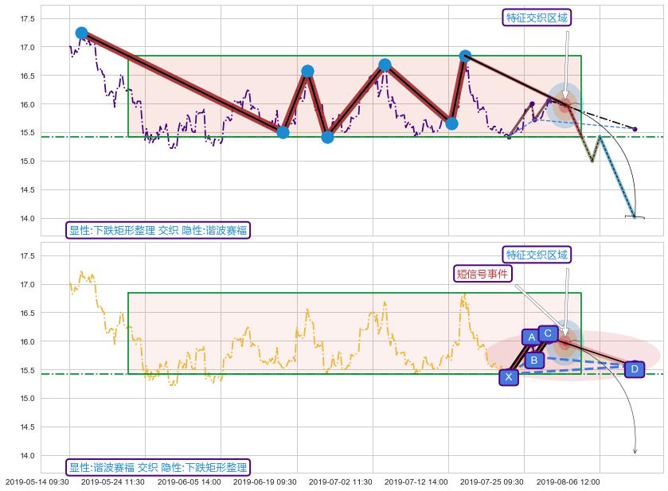Click the 14.0 y-axis label on lower chart
668x491 pixels.
[x=28, y=456]
